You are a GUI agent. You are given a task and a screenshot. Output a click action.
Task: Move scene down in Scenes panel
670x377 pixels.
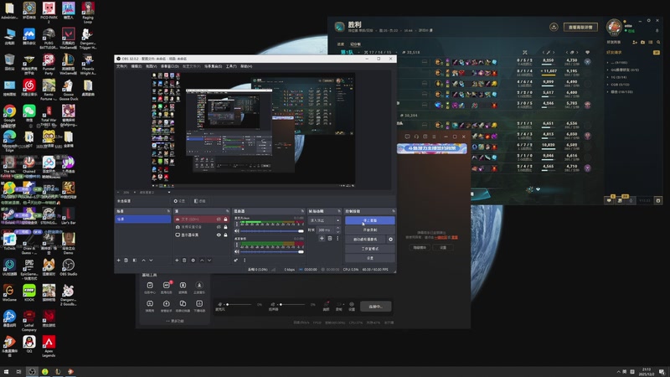tap(152, 261)
